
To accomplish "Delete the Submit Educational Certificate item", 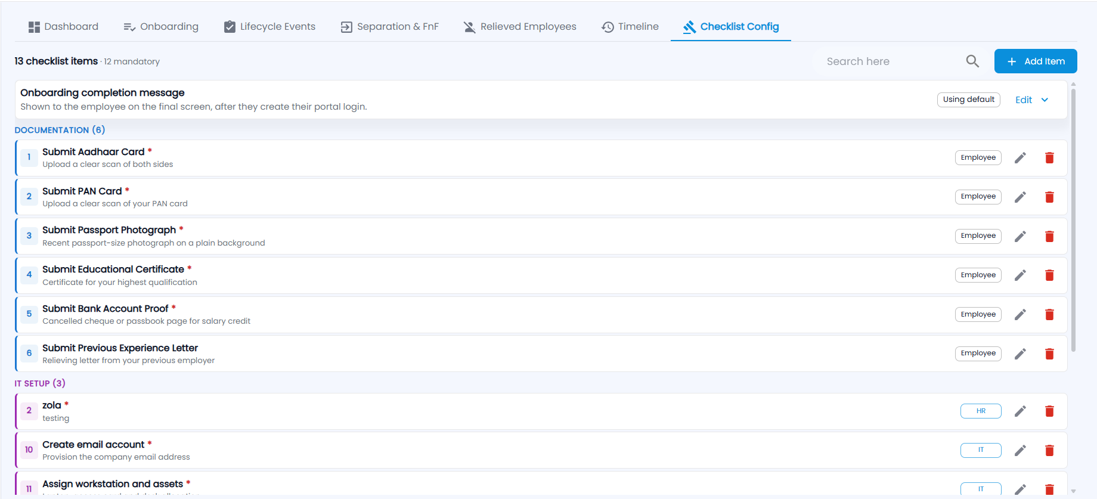I will [1050, 275].
